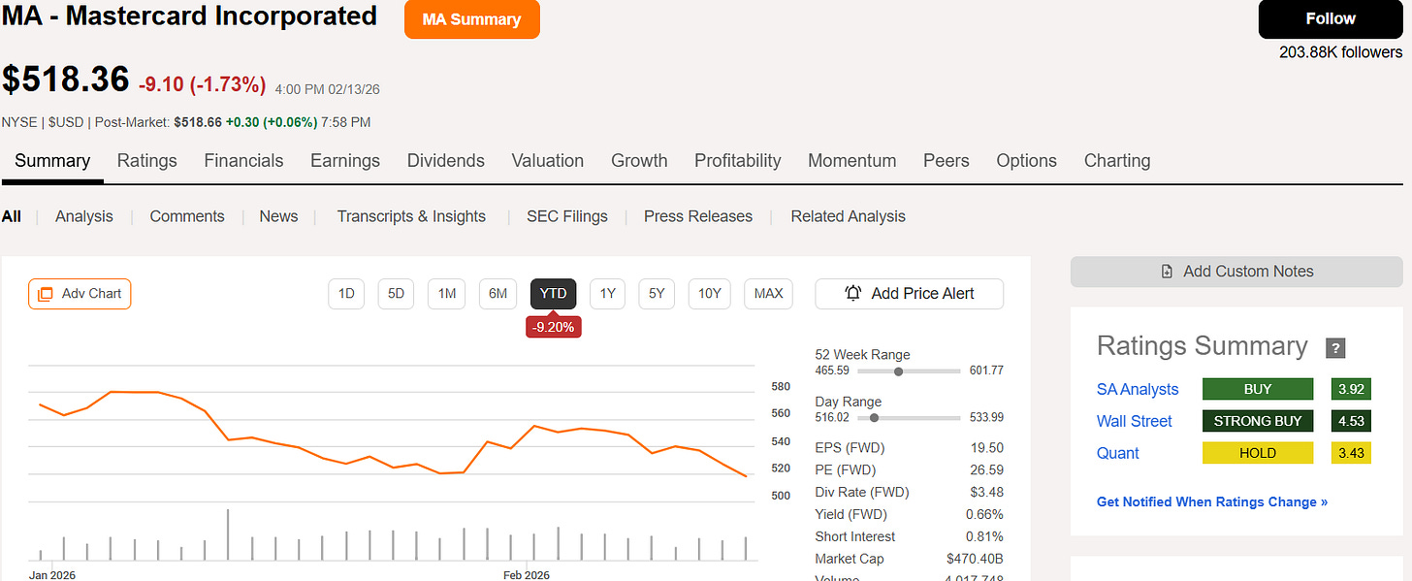1412x581 pixels.
Task: Click the 203.88K followers count
Action: (1340, 51)
